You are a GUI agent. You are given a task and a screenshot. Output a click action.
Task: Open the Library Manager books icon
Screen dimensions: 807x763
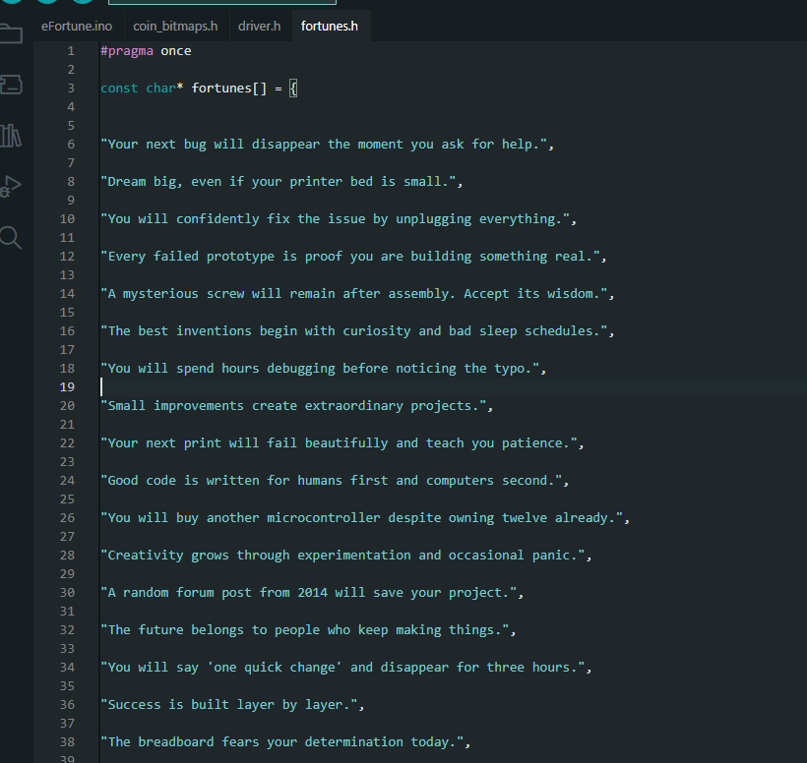[x=10, y=136]
